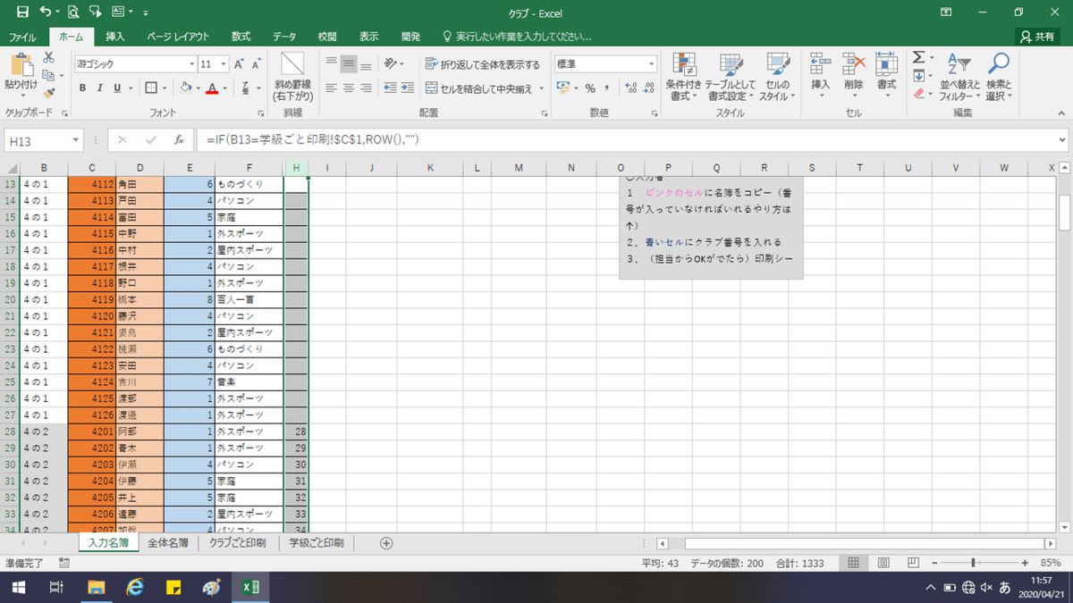This screenshot has height=603, width=1073.
Task: Click the Bold formatting icon
Action: 83,88
